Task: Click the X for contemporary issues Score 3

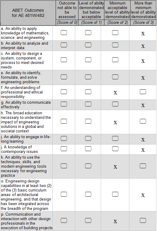Action: coord(143,150)
